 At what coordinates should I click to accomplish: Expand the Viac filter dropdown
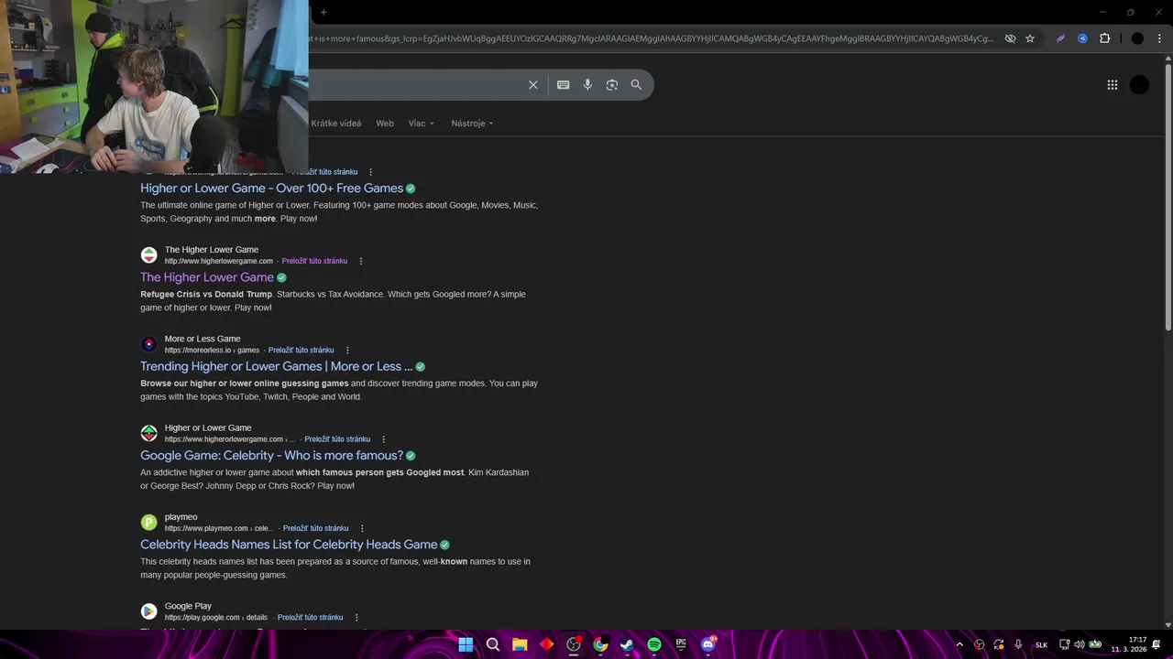click(422, 124)
